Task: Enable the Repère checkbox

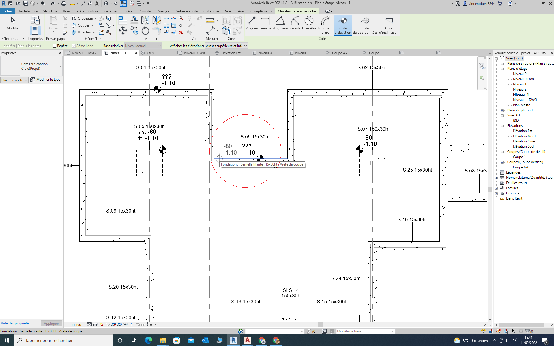Action: coord(54,46)
